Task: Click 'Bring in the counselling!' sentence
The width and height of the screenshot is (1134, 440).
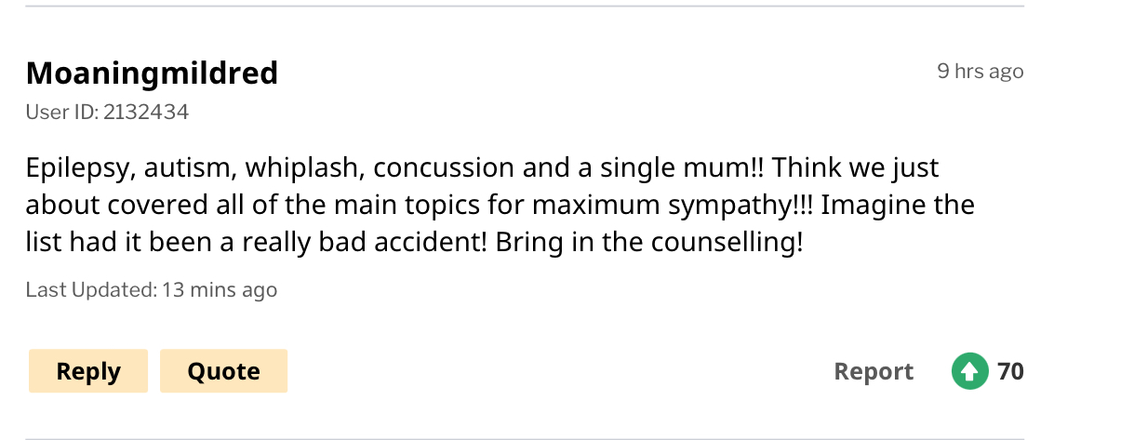Action: (648, 241)
